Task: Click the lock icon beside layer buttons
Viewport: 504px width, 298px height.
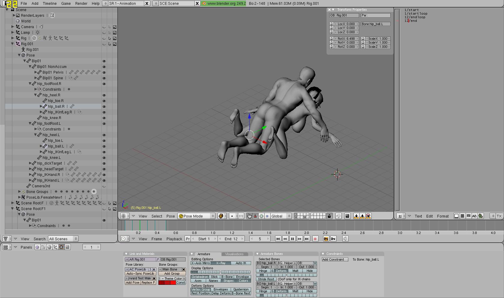Action: 329,216
